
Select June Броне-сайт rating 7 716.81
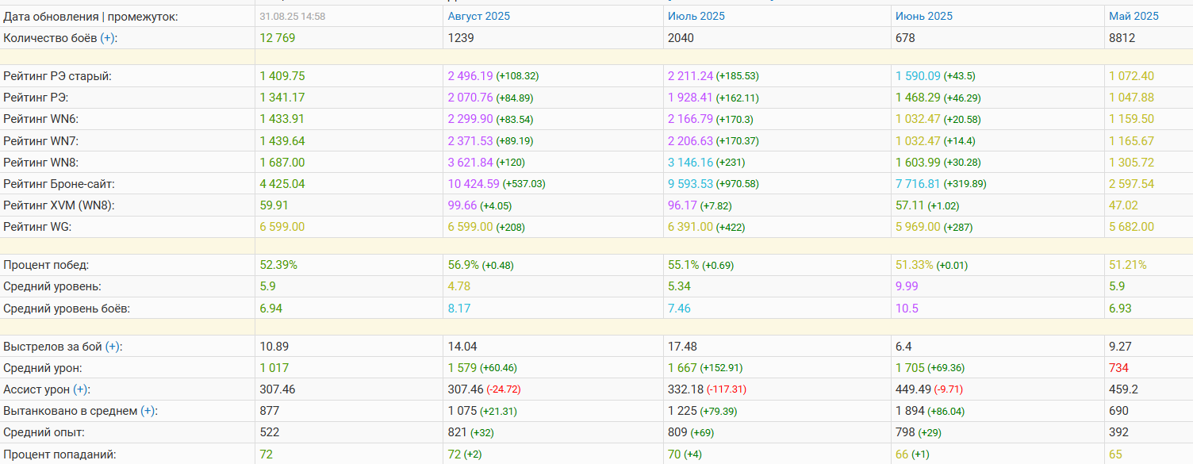coord(918,183)
